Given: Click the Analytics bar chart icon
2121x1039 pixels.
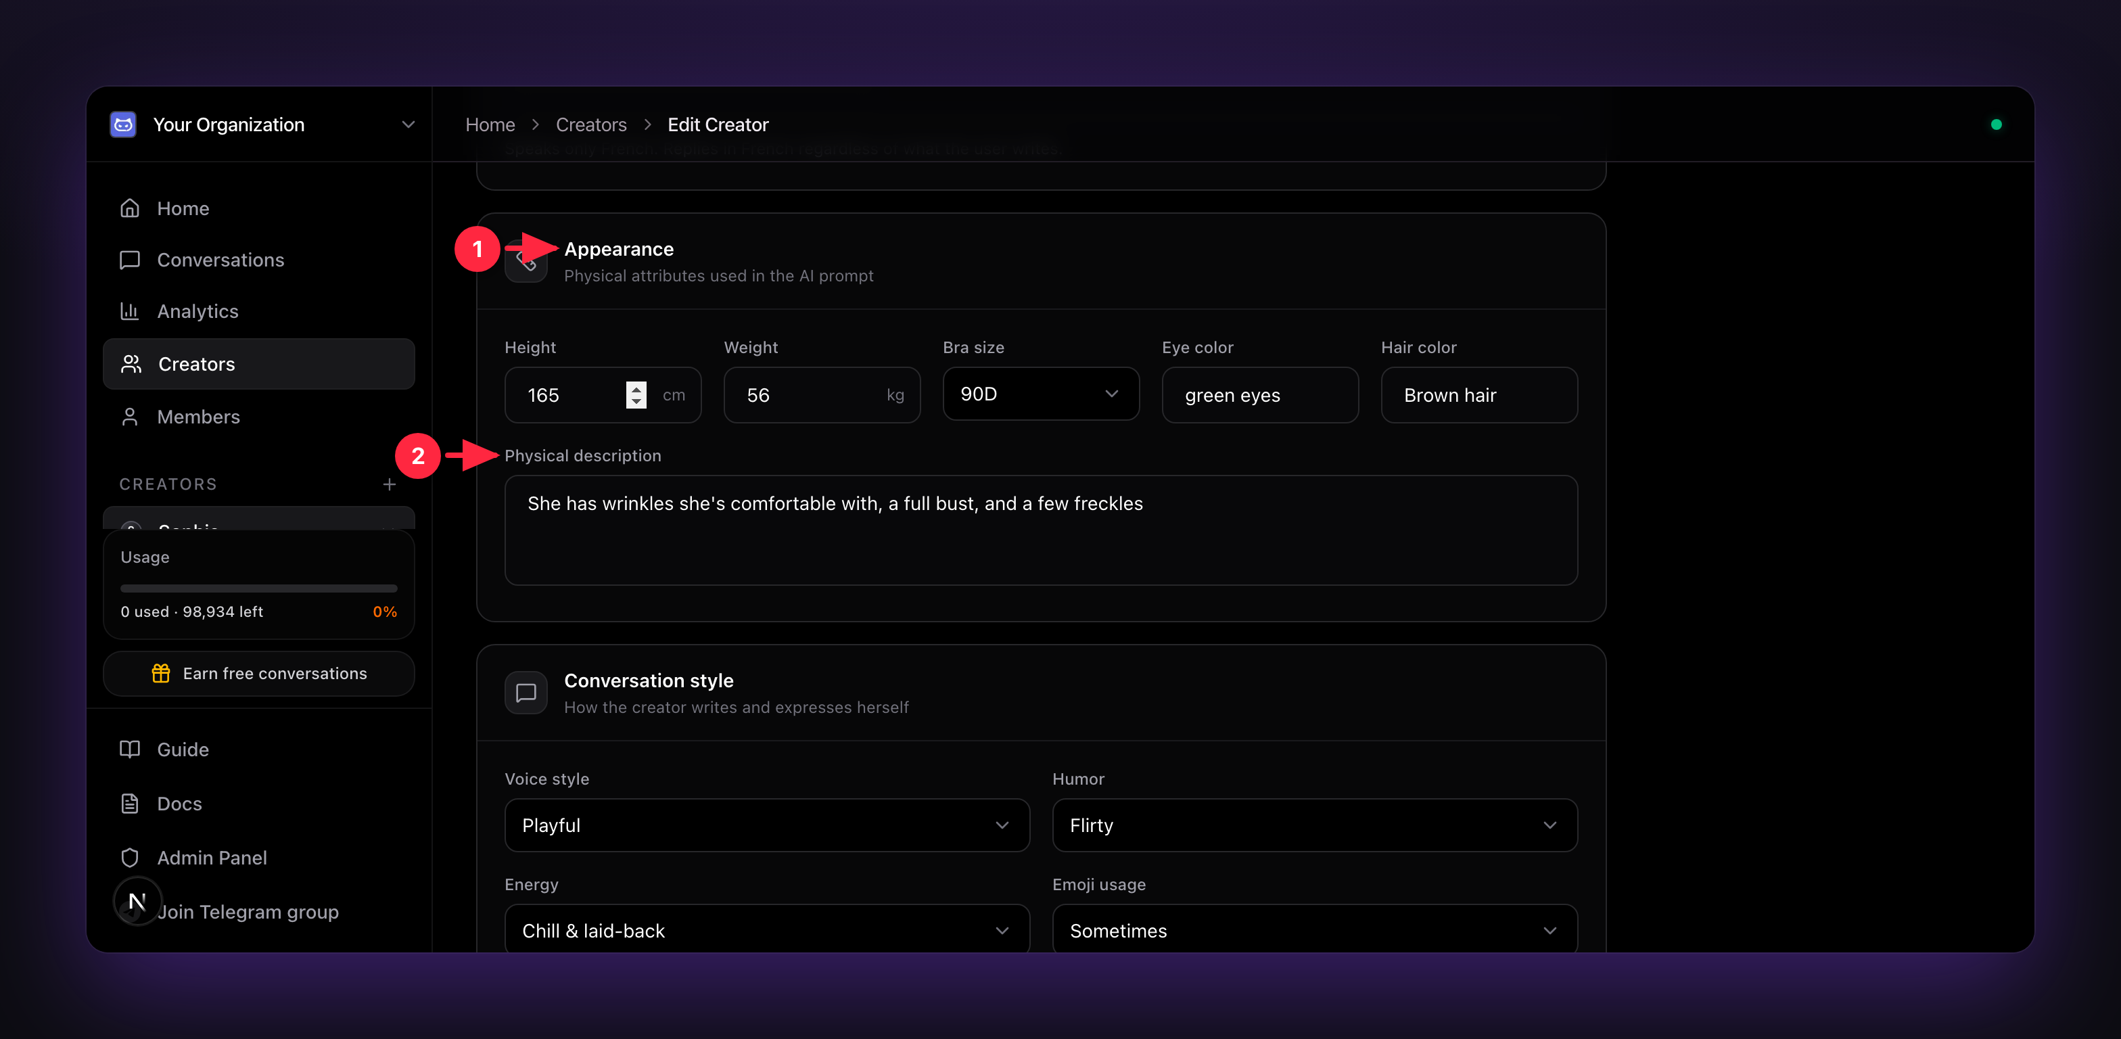Looking at the screenshot, I should pyautogui.click(x=130, y=311).
